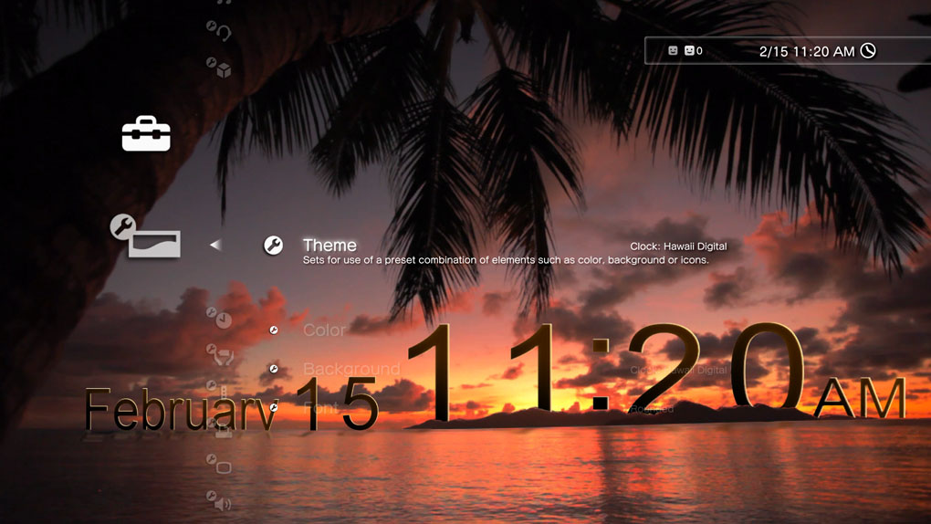The image size is (931, 524).
Task: Select the Settings toolbox category icon
Action: (x=146, y=133)
